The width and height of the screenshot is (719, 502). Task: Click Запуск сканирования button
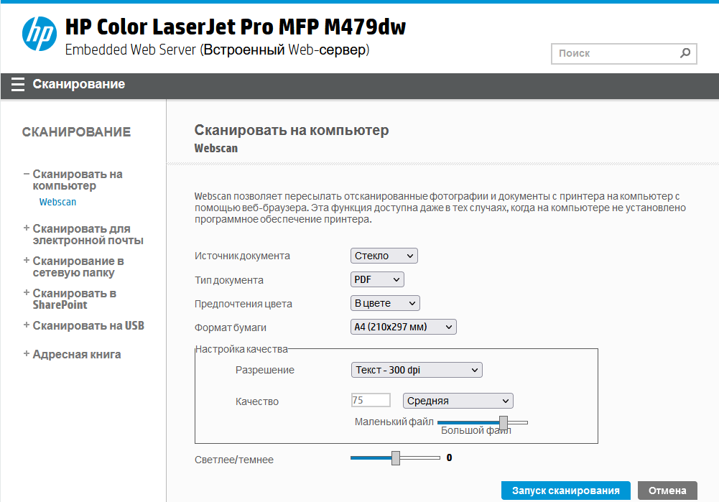point(566,491)
